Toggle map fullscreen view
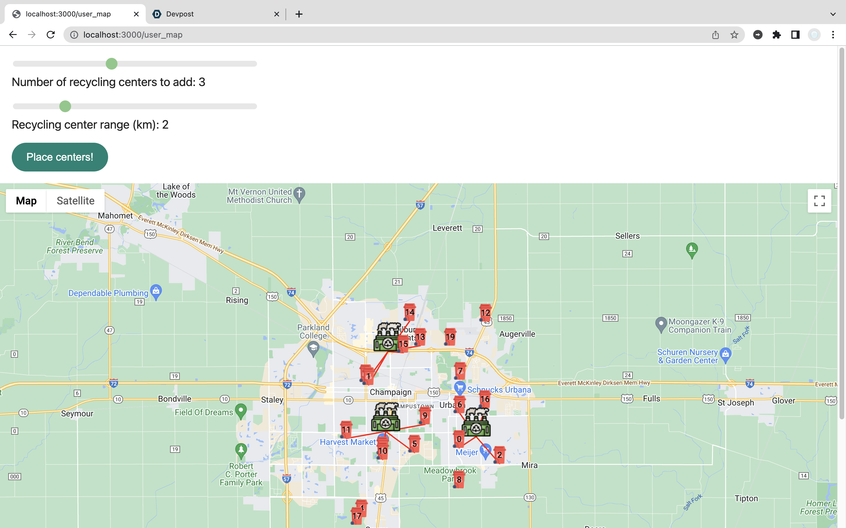Viewport: 846px width, 528px height. click(819, 201)
